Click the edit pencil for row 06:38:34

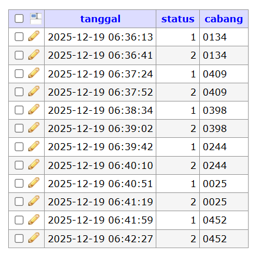click(33, 109)
